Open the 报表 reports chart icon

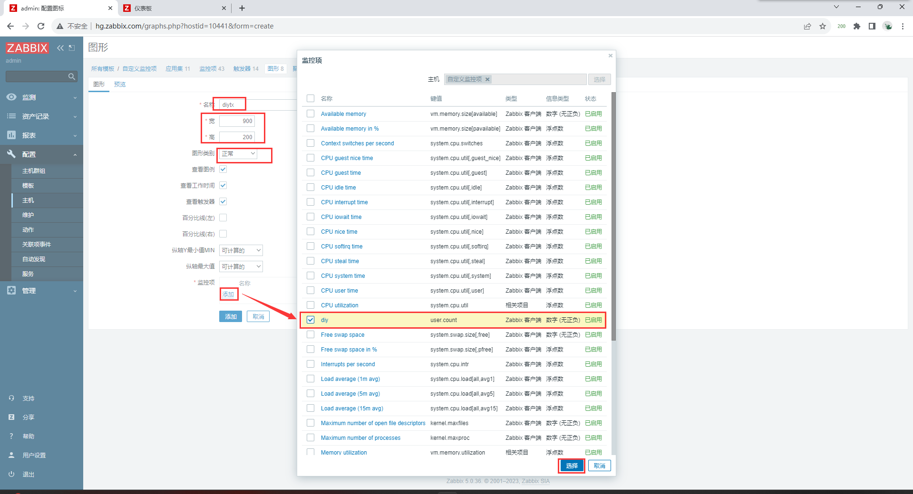(11, 135)
